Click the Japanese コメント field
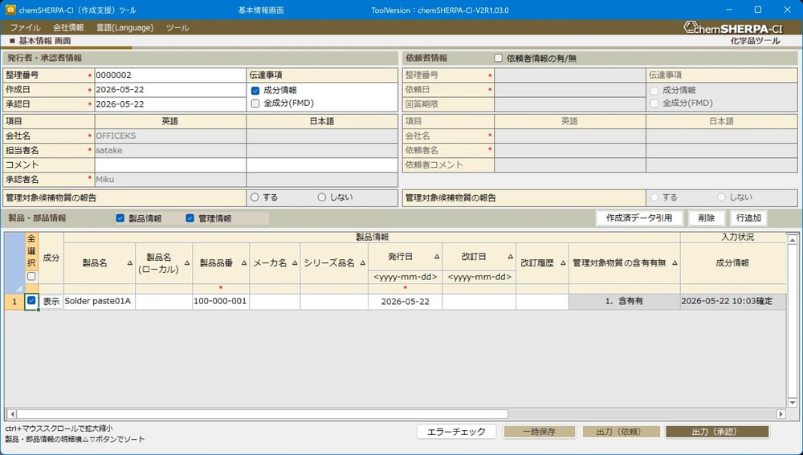 (x=322, y=165)
